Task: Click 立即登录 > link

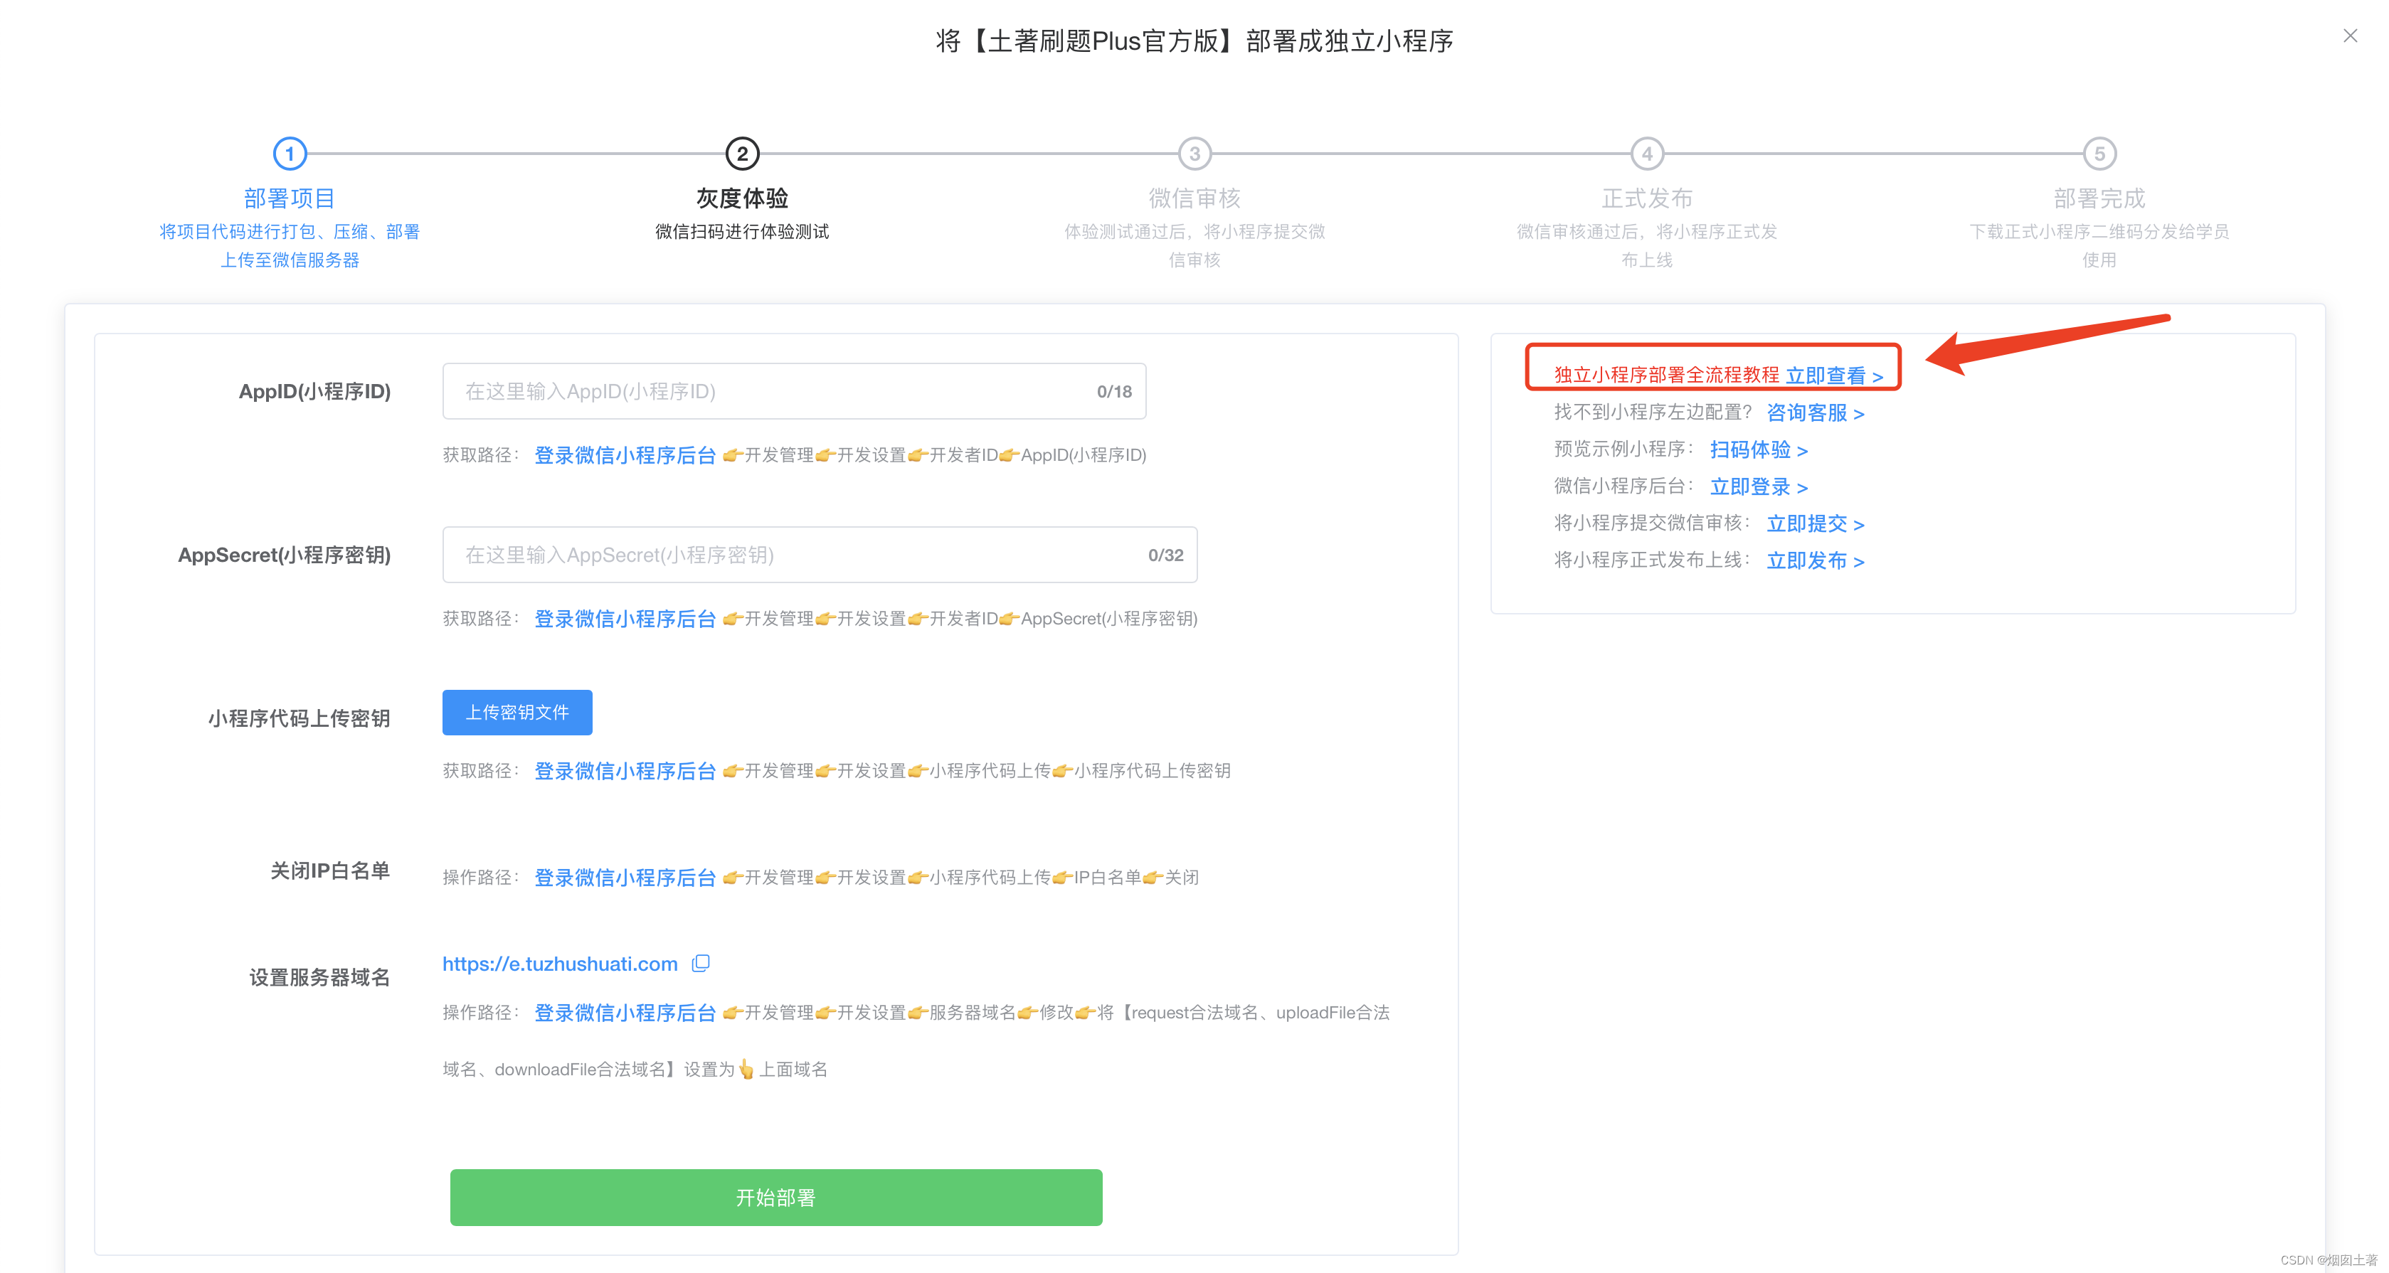Action: pyautogui.click(x=1759, y=486)
